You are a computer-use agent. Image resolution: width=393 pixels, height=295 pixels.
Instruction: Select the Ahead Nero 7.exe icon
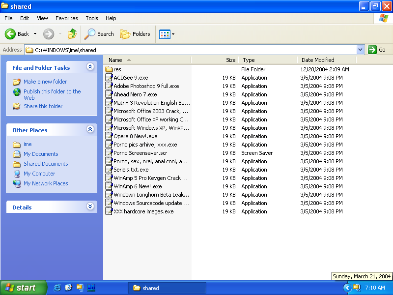tap(109, 94)
